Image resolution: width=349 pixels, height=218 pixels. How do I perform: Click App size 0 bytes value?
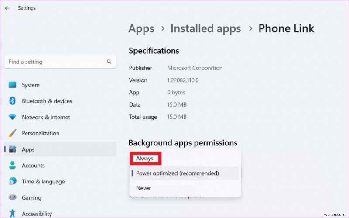point(176,93)
